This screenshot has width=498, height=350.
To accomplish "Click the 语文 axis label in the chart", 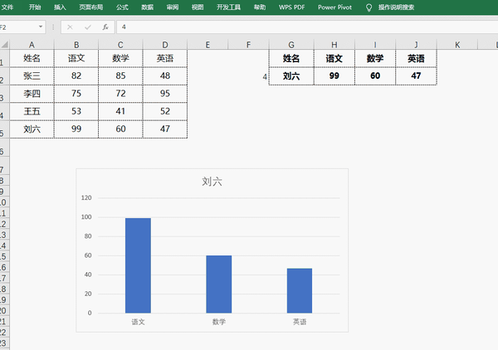I will click(x=138, y=322).
